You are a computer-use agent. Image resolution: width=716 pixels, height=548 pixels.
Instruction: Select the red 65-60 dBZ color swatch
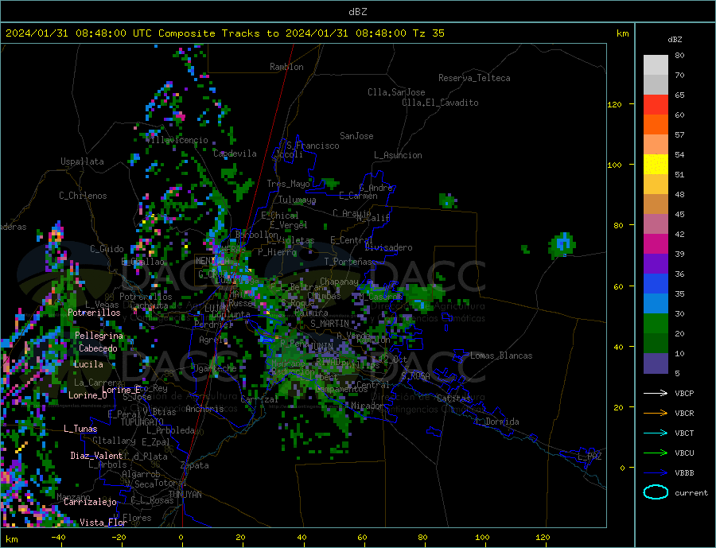click(656, 104)
